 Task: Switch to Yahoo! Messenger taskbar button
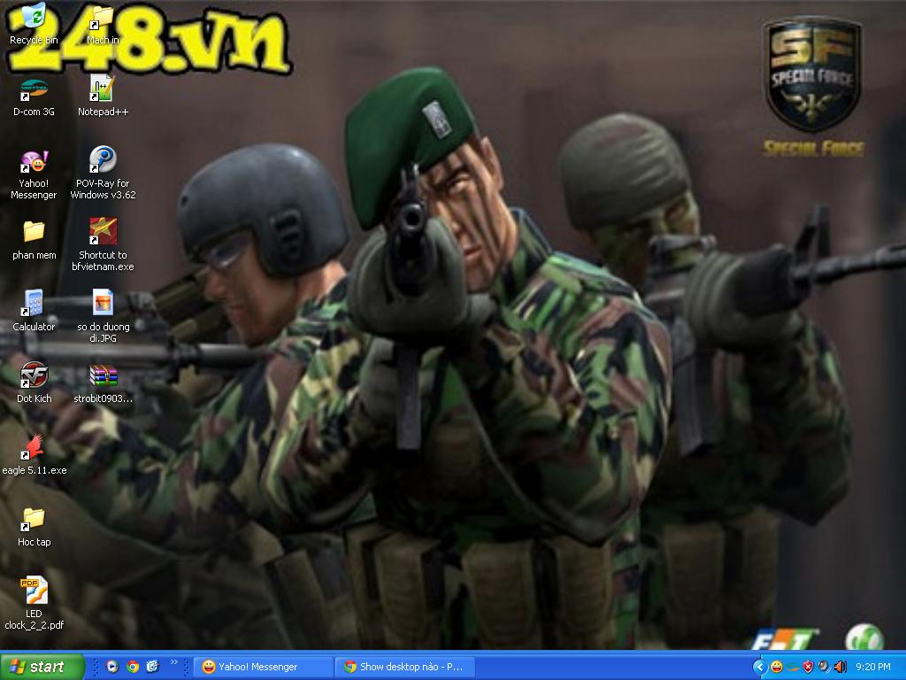(x=263, y=667)
